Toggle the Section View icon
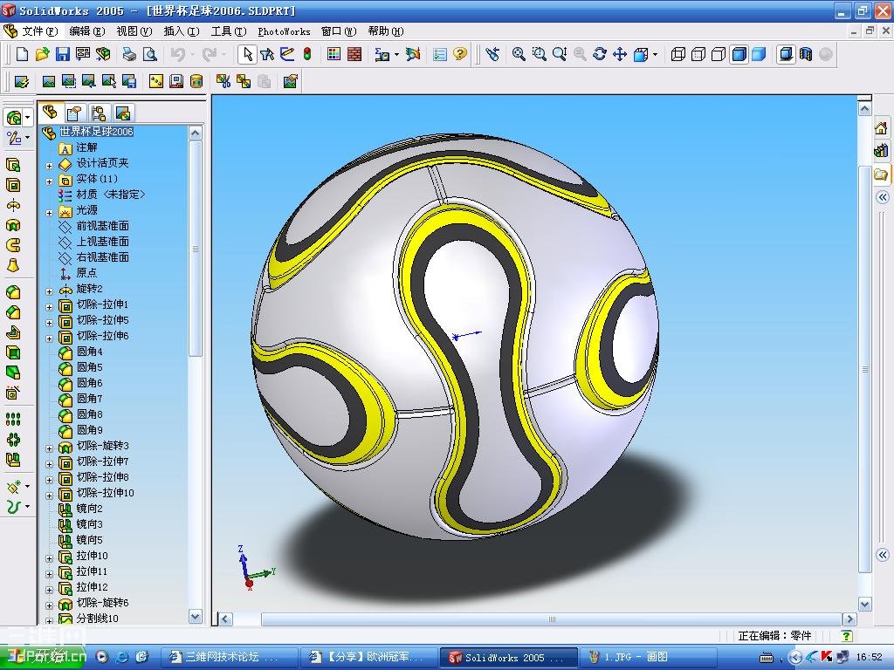The height and width of the screenshot is (670, 894). point(806,54)
